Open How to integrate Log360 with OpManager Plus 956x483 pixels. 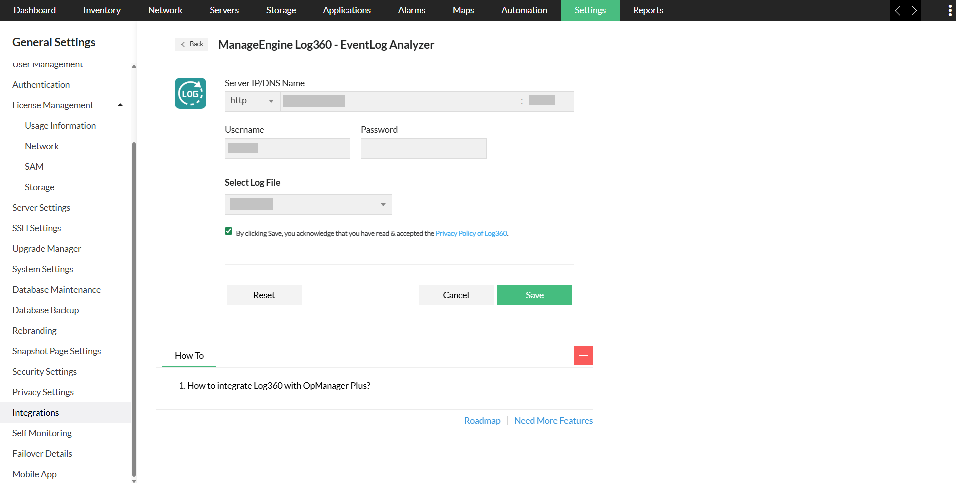tap(279, 386)
